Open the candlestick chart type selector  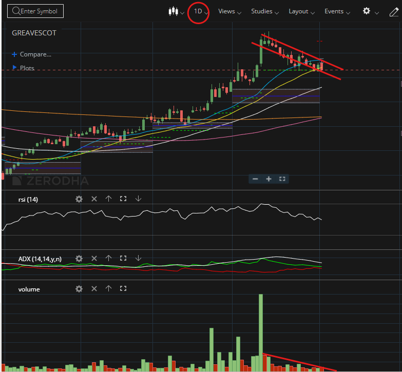click(176, 11)
